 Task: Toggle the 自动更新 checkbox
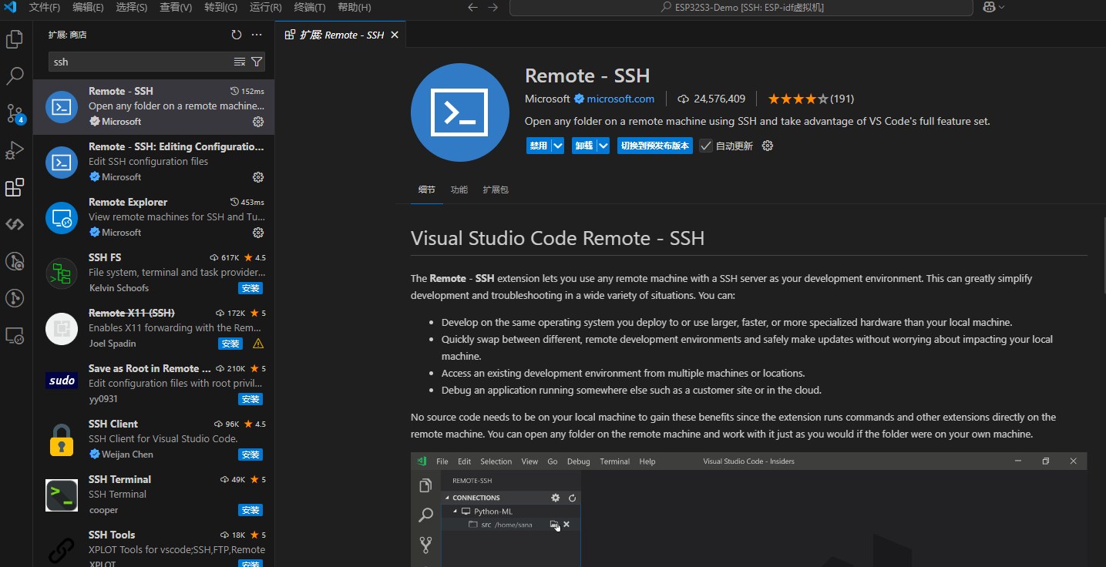click(x=706, y=146)
